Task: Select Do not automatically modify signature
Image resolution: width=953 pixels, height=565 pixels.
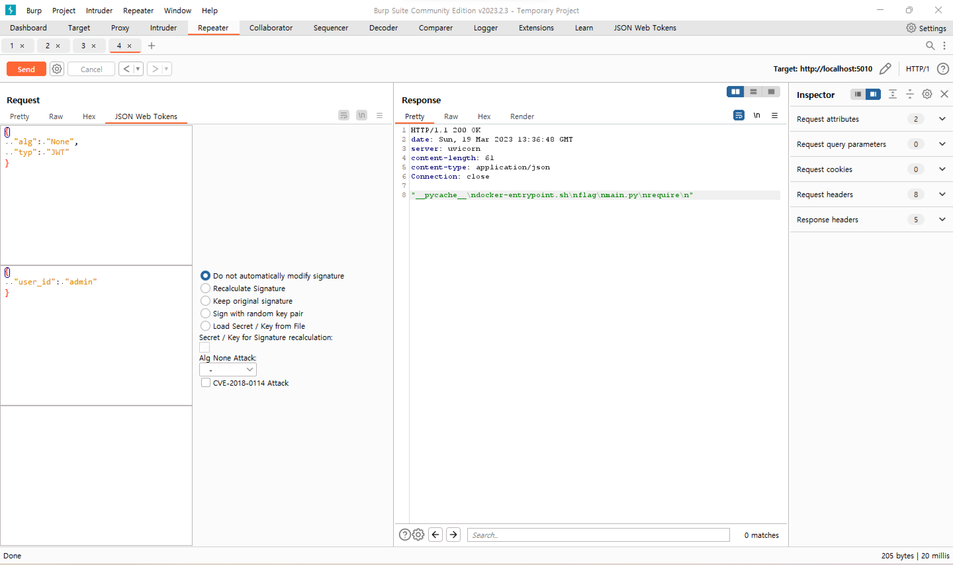Action: click(x=205, y=276)
